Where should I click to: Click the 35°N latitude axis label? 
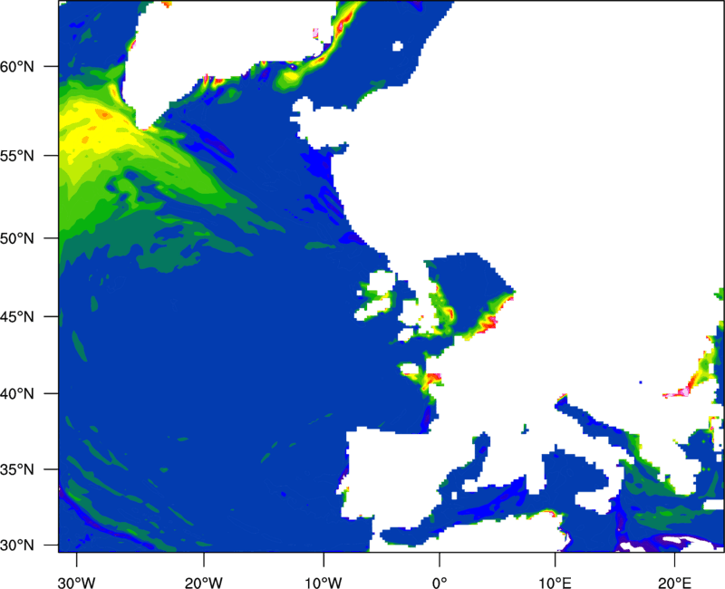pyautogui.click(x=17, y=469)
